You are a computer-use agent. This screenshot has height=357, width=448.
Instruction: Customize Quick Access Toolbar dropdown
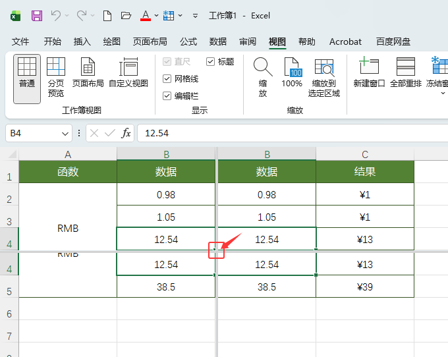click(x=195, y=16)
